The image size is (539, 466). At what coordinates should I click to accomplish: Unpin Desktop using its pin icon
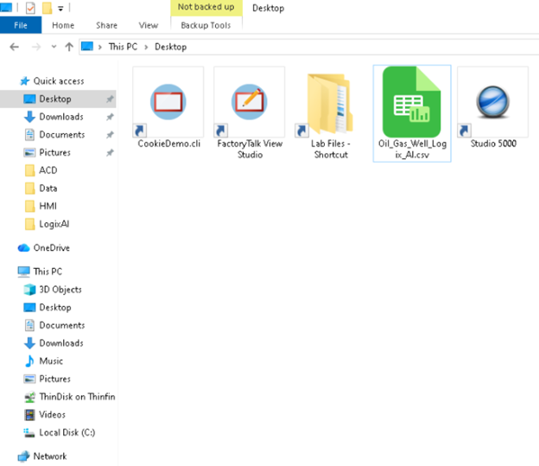[x=110, y=99]
